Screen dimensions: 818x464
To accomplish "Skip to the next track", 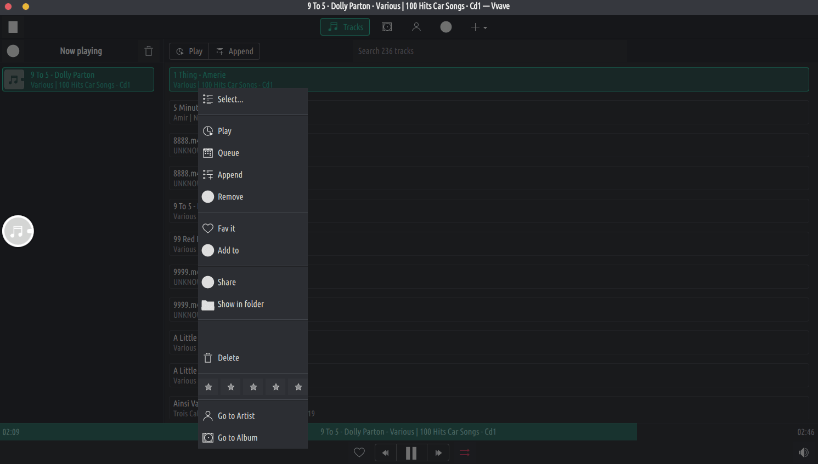I will coord(438,452).
